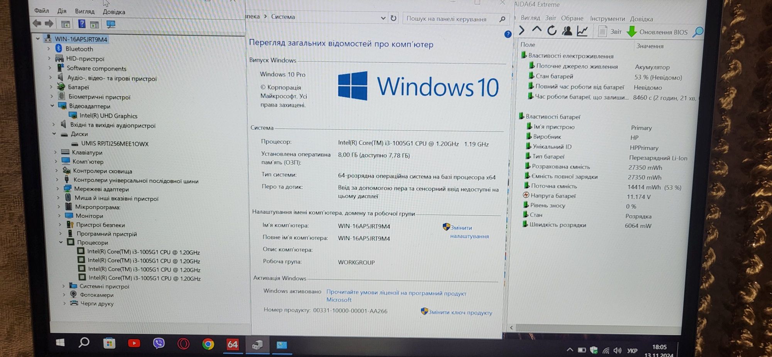Click the network icon in system tray

click(606, 350)
